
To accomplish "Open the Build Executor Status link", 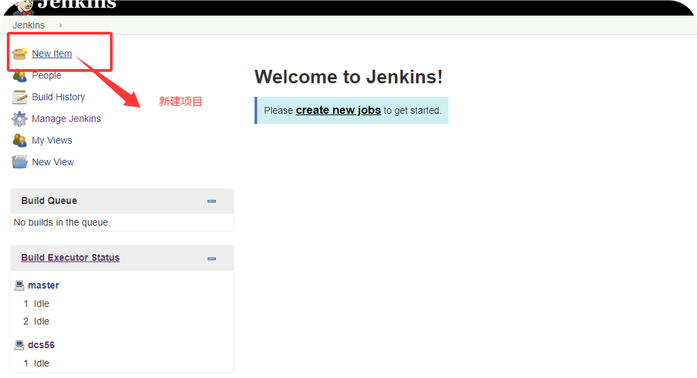I will click(70, 258).
